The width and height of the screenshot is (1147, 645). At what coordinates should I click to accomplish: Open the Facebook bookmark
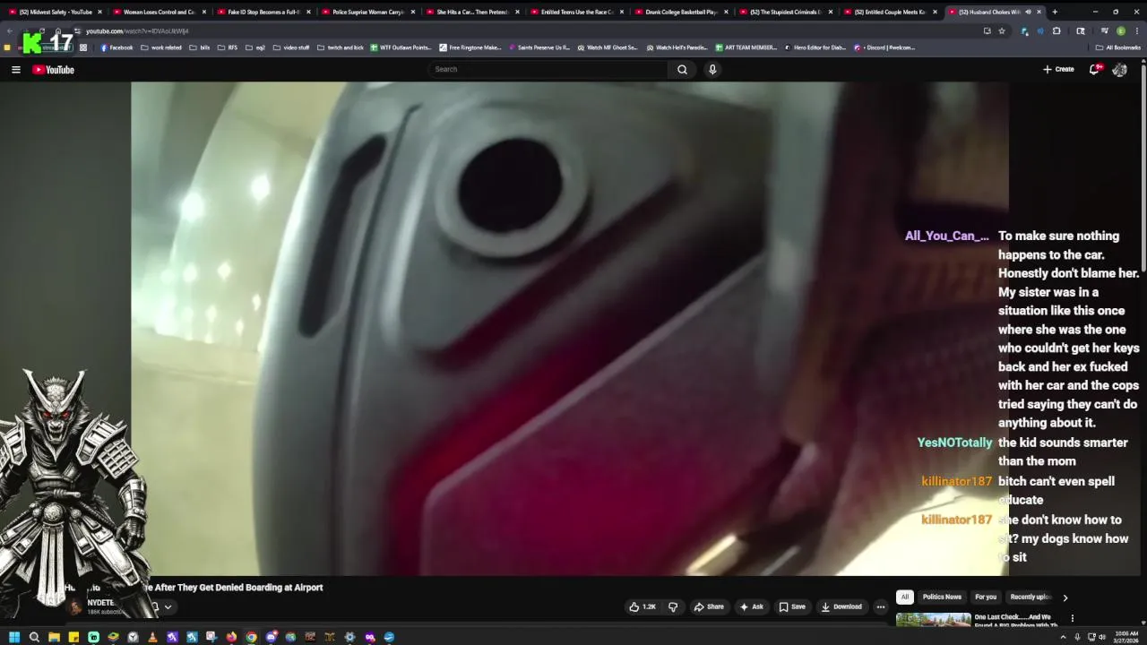[116, 47]
